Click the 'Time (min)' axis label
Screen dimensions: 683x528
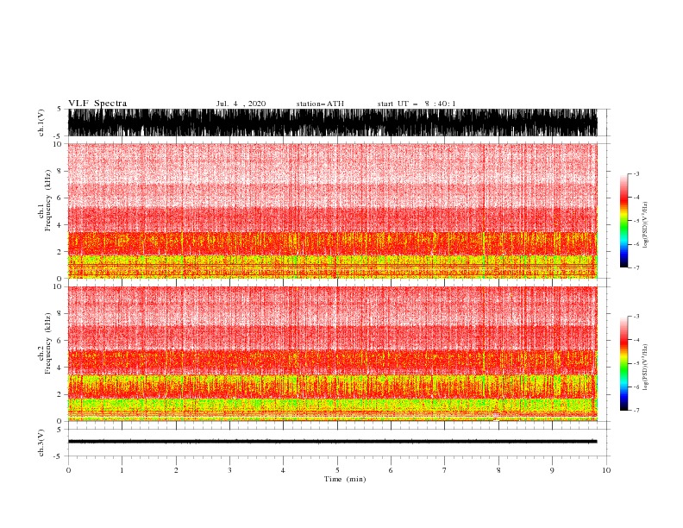345,479
